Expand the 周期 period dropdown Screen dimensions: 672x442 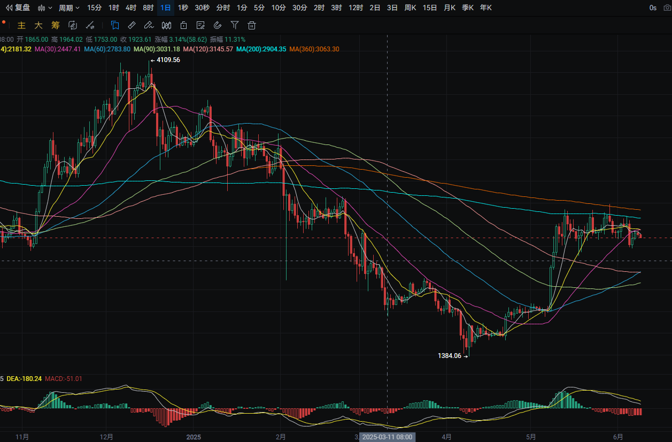[69, 7]
